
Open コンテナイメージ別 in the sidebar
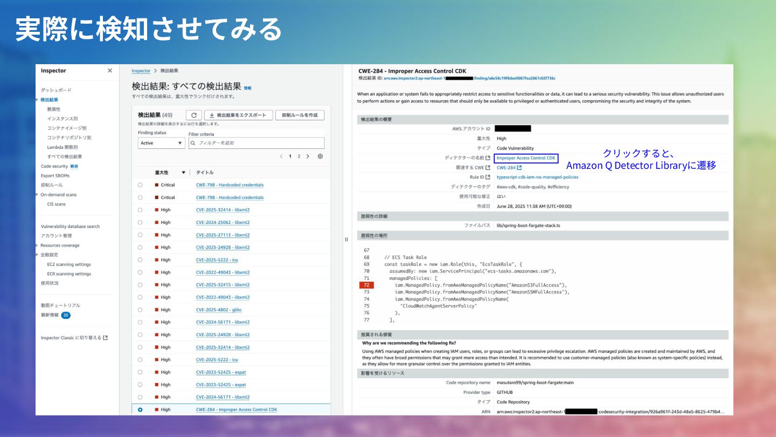pos(67,128)
